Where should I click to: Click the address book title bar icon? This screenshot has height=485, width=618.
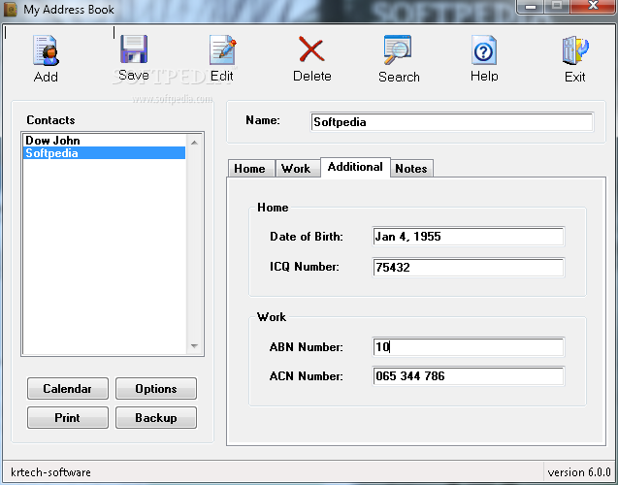(x=11, y=10)
